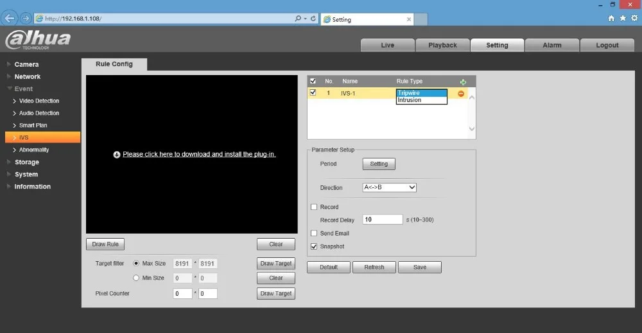Open the Period Setting button

pos(379,164)
